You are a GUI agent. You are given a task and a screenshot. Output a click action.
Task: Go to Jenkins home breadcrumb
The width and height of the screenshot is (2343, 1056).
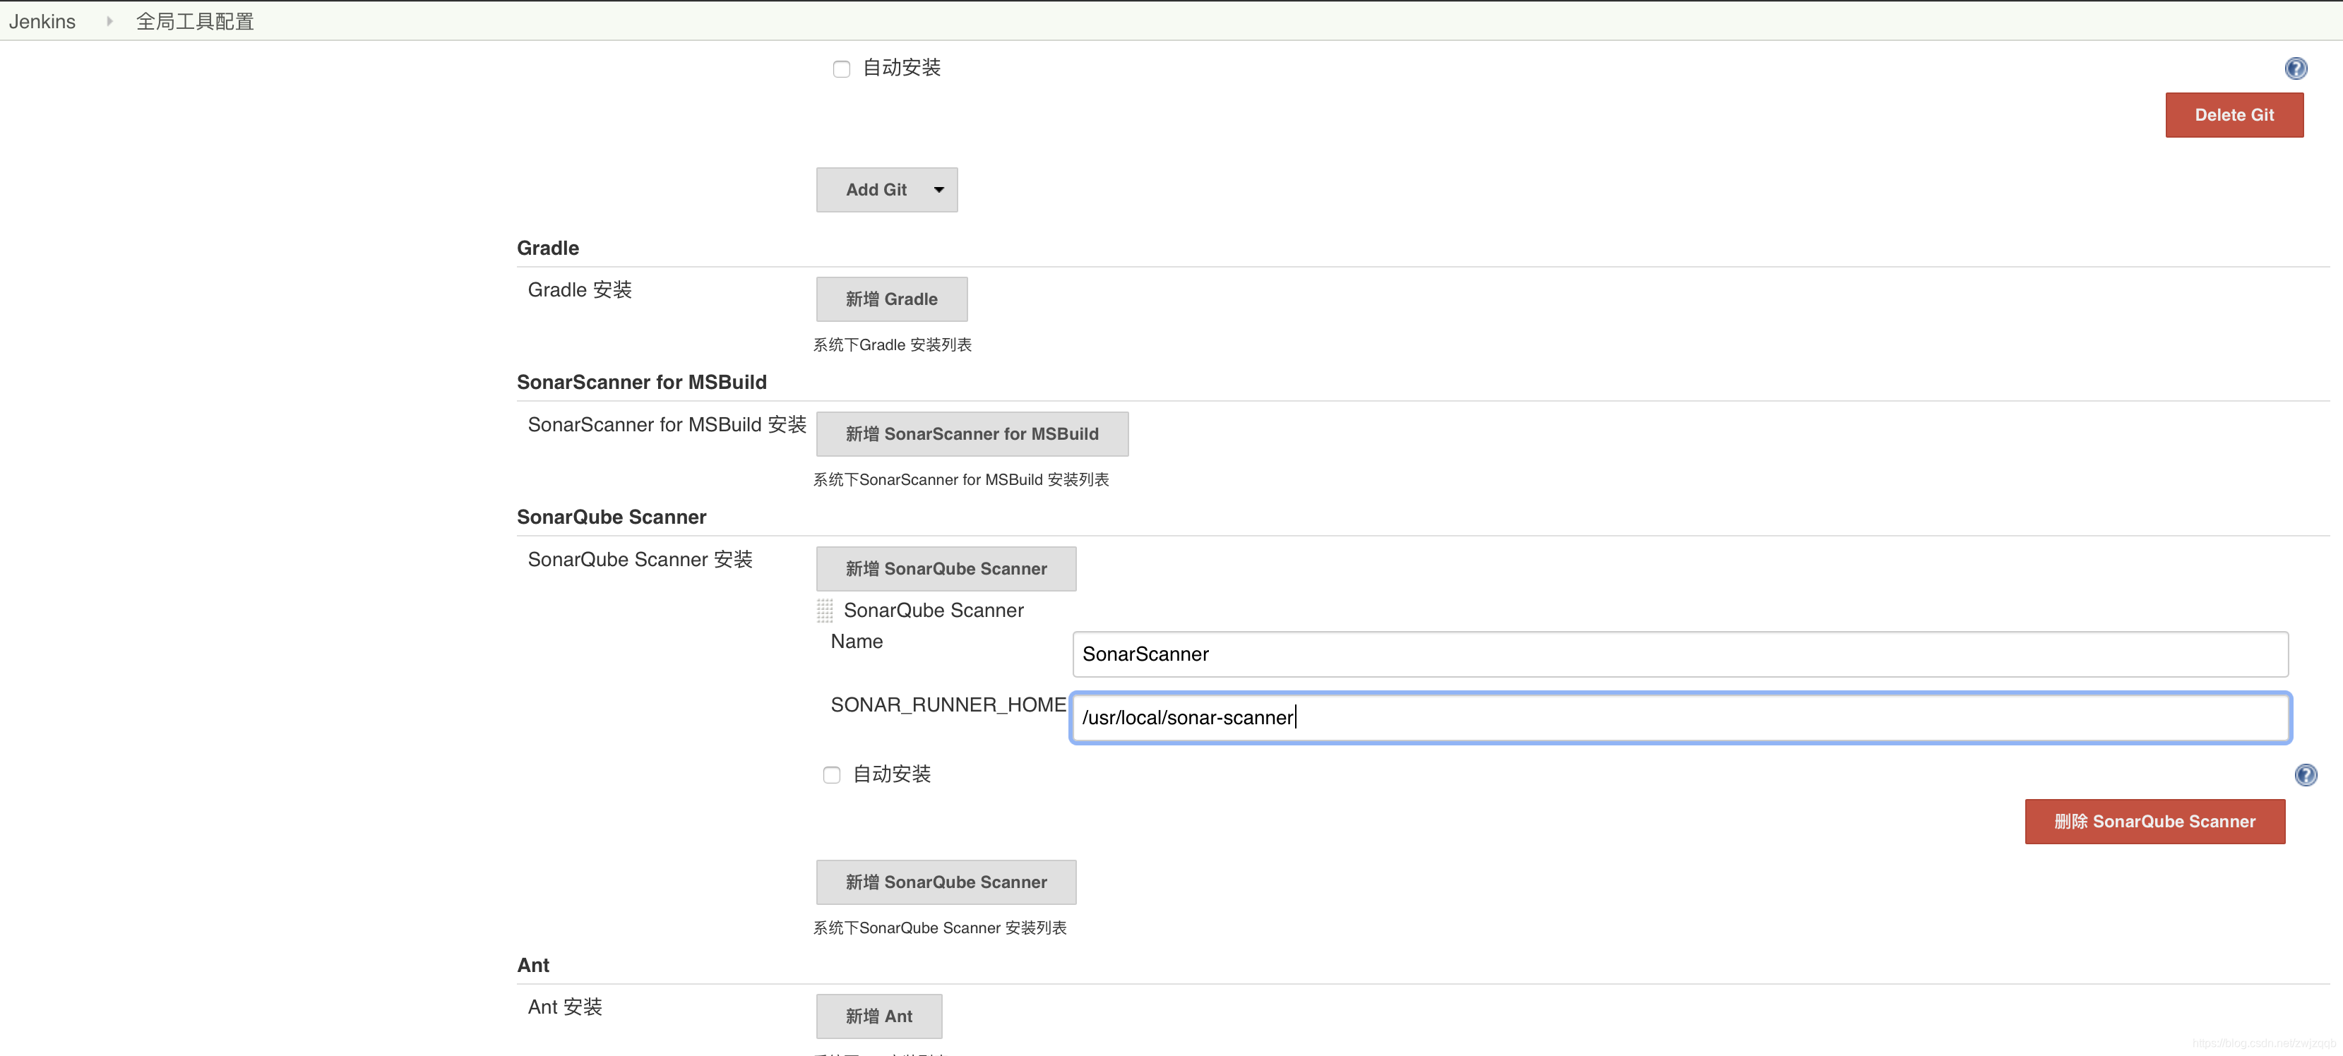pos(42,21)
